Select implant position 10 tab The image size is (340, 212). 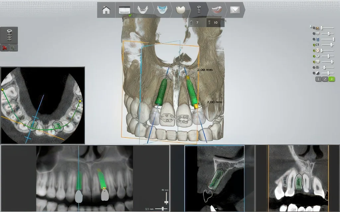tap(213, 23)
